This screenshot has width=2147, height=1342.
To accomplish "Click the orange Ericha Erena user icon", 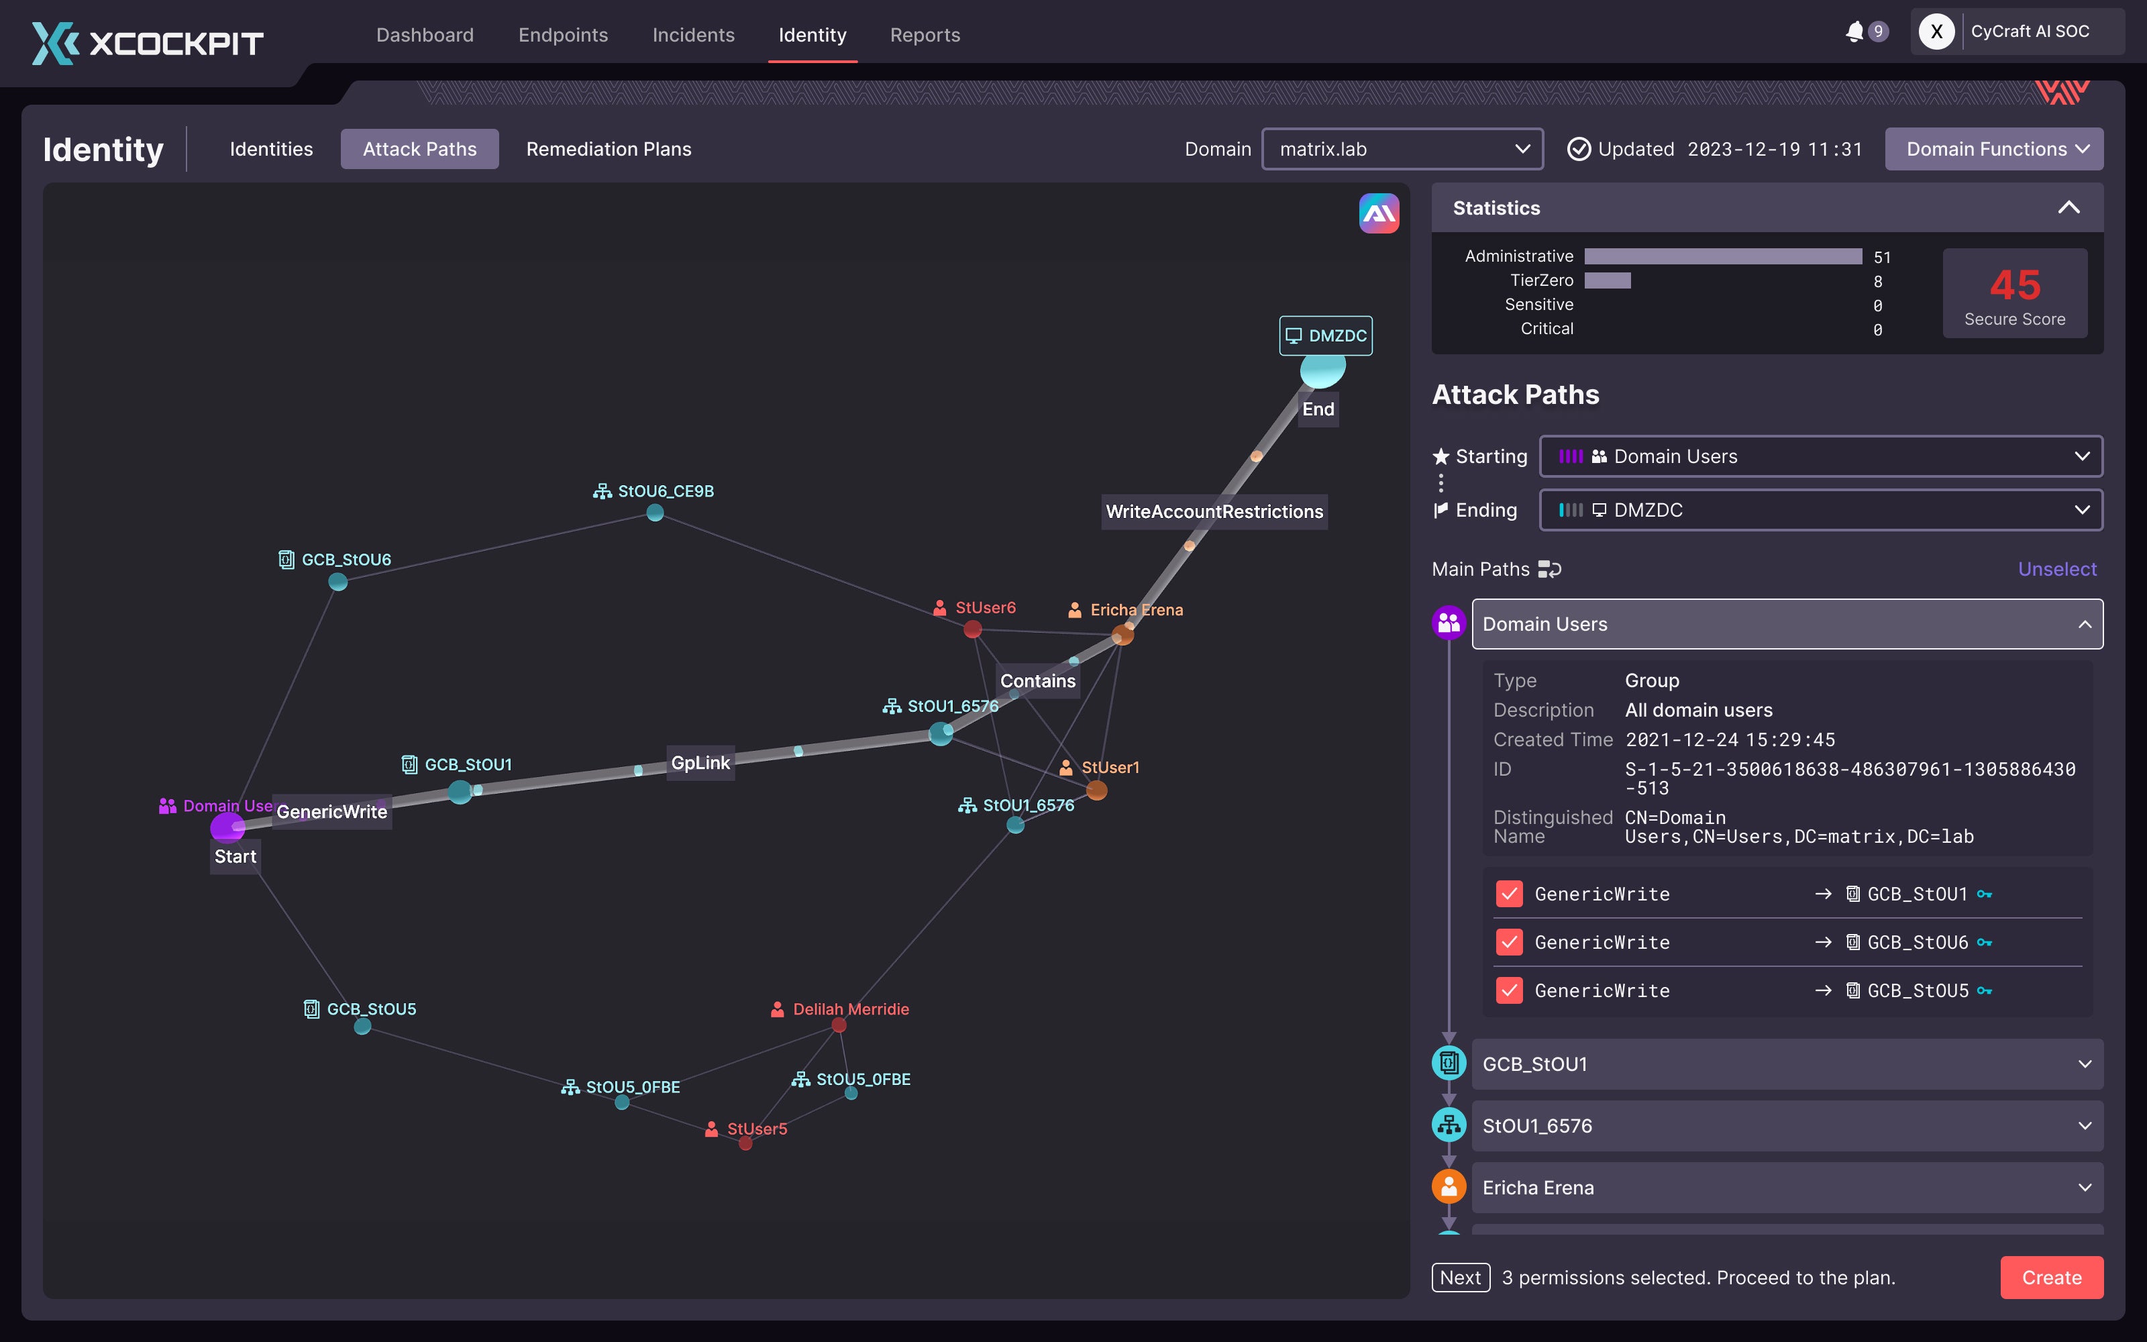I will click(x=1449, y=1187).
